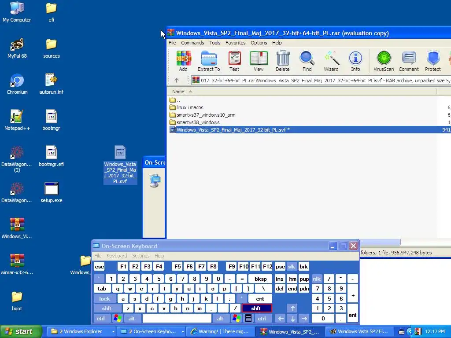Run the Test archive tool
The image size is (451, 338).
click(x=234, y=61)
